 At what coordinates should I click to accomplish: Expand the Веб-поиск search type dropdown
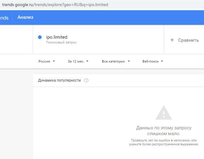pyautogui.click(x=153, y=61)
